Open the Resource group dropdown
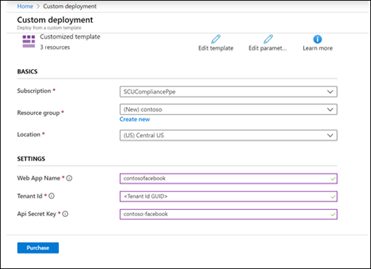This screenshot has height=269, width=371. tap(228, 109)
